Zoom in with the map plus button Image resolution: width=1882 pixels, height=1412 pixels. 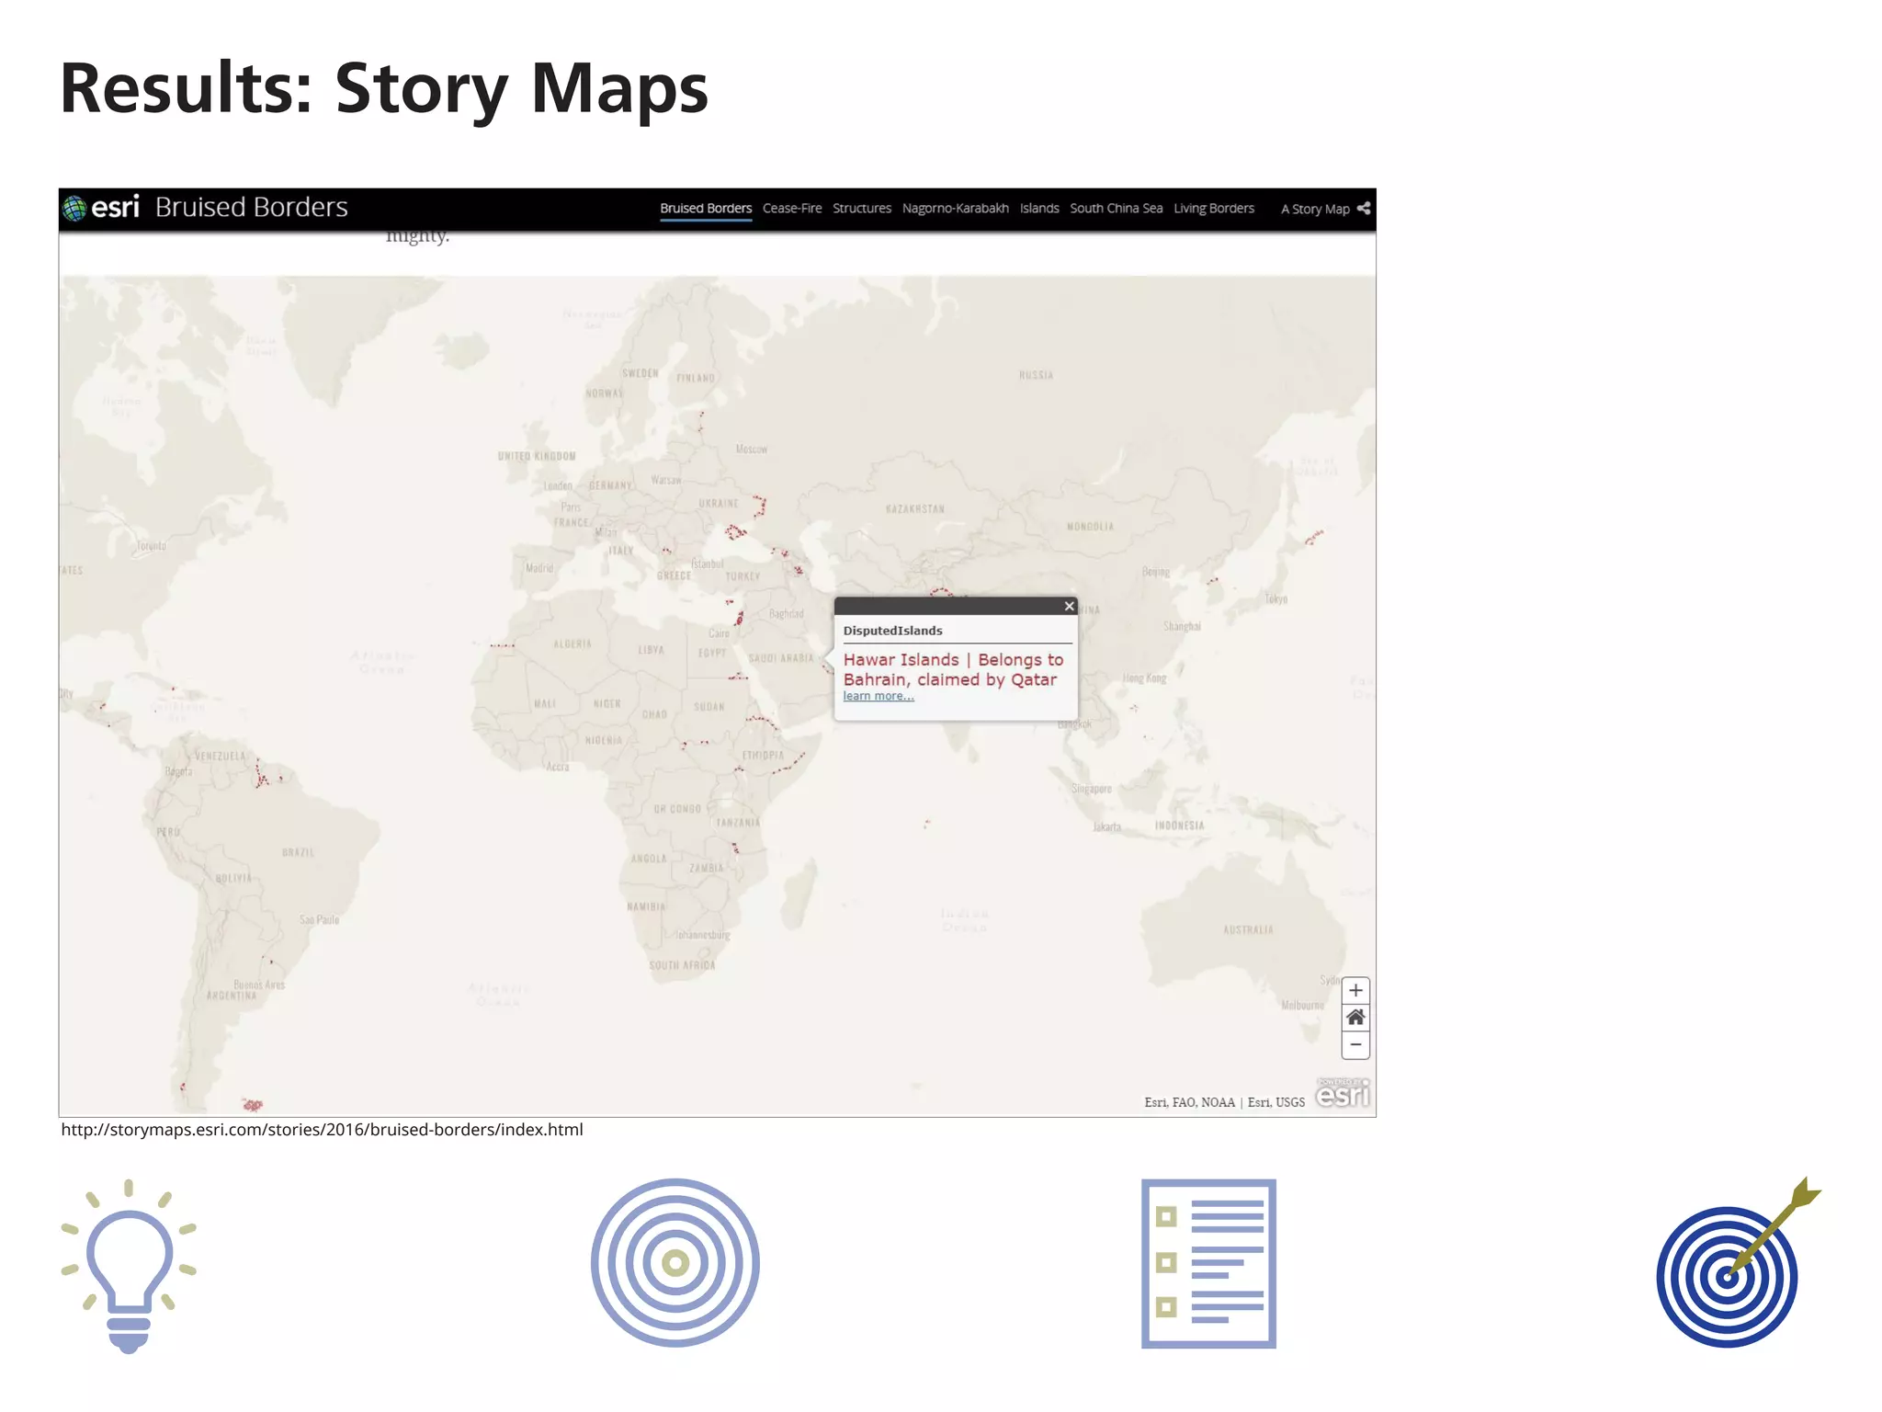(x=1355, y=990)
